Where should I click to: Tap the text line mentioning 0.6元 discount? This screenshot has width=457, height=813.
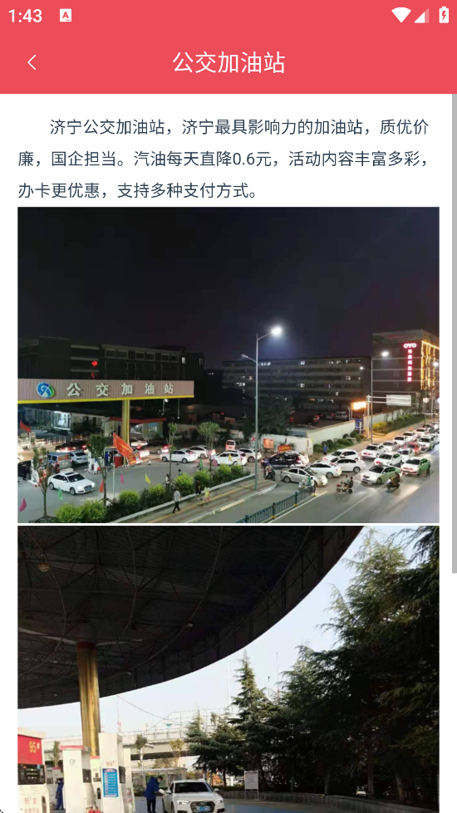click(x=226, y=159)
